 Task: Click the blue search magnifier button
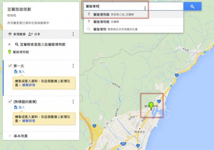click(192, 6)
